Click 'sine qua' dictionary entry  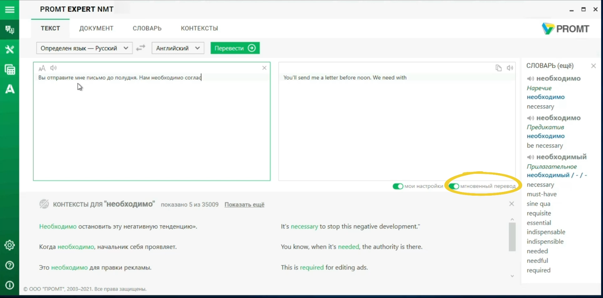point(538,204)
